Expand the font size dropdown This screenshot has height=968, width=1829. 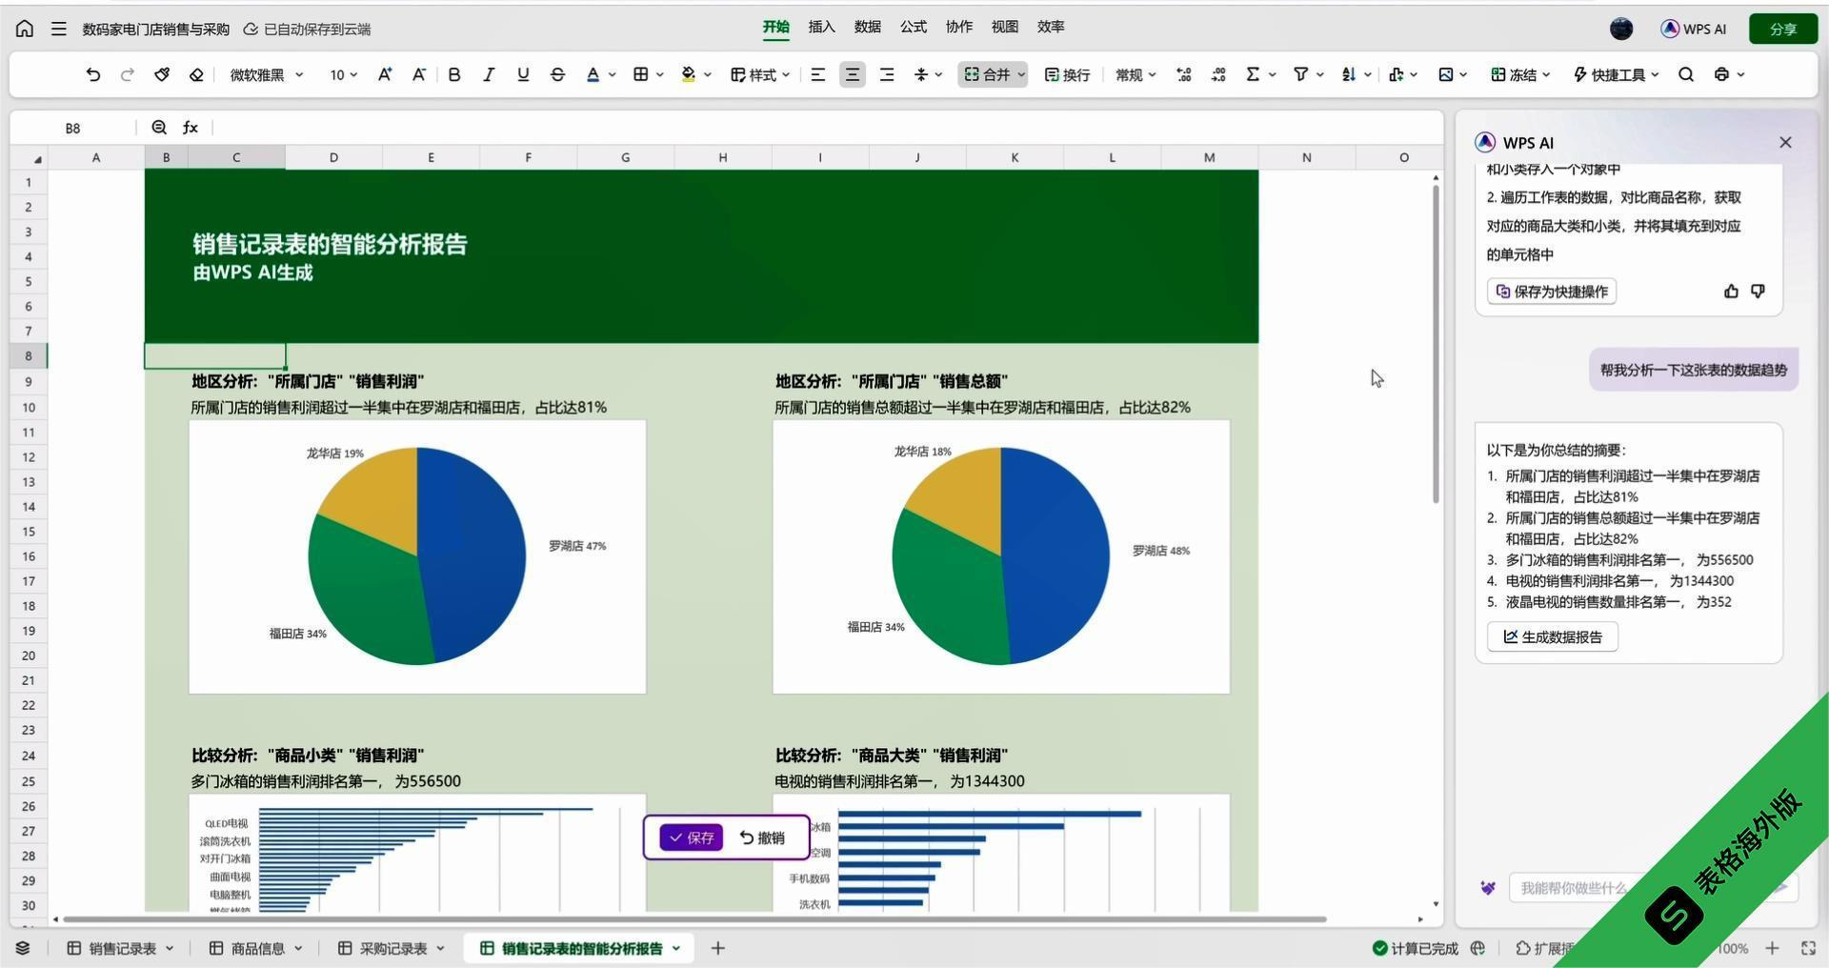tap(343, 74)
